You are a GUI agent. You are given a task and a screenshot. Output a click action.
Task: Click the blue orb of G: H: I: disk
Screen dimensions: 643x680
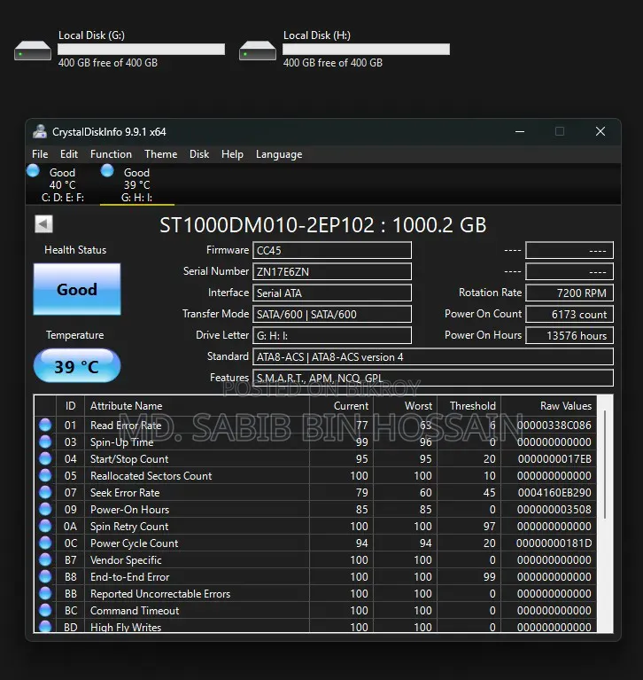pyautogui.click(x=107, y=171)
